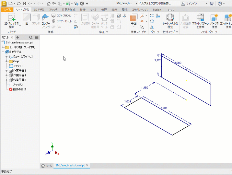Expand the セットアップ panel dropdown
The image size is (232, 175).
pos(177,32)
